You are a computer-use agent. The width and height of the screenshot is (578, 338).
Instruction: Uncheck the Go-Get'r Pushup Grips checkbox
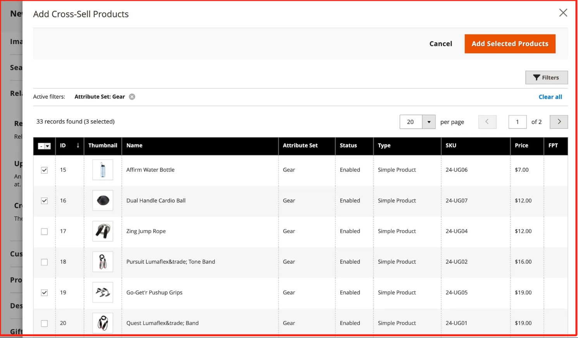[x=45, y=293]
